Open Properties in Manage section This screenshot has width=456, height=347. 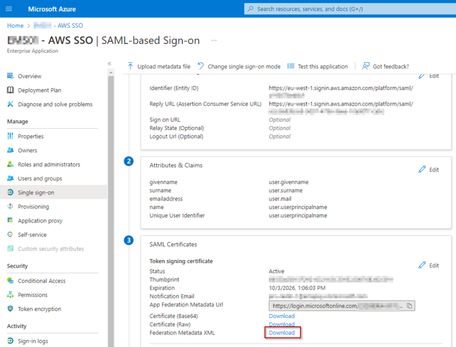click(31, 136)
